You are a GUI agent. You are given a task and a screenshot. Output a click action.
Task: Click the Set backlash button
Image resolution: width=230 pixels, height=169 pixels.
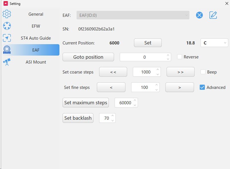tap(78, 118)
